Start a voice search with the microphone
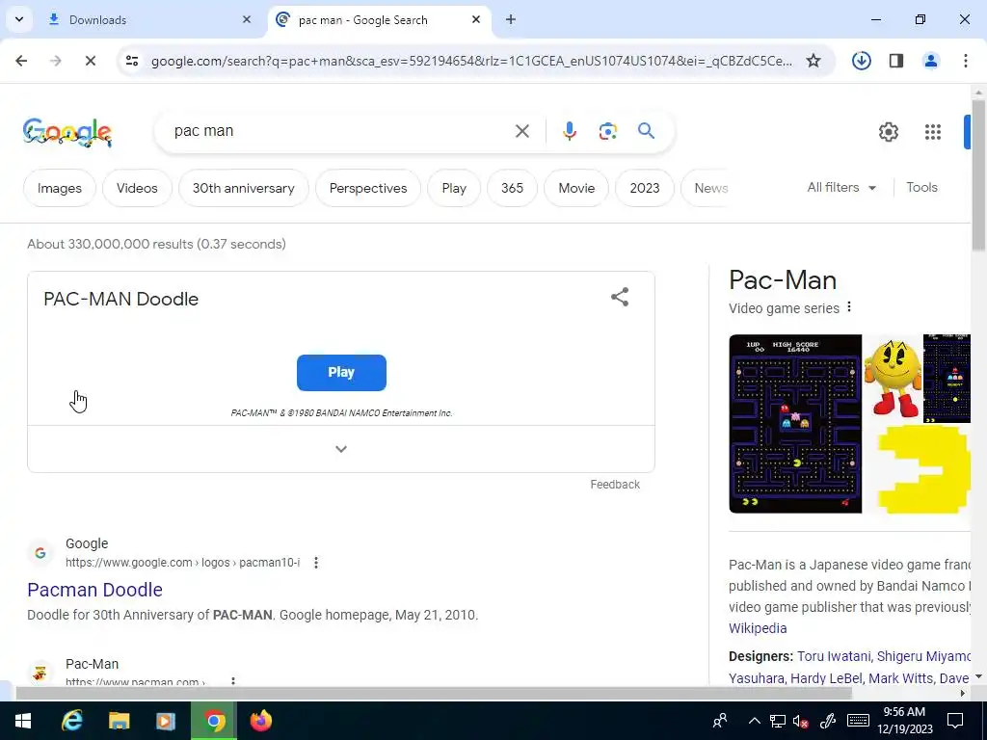Image resolution: width=987 pixels, height=740 pixels. 569,131
